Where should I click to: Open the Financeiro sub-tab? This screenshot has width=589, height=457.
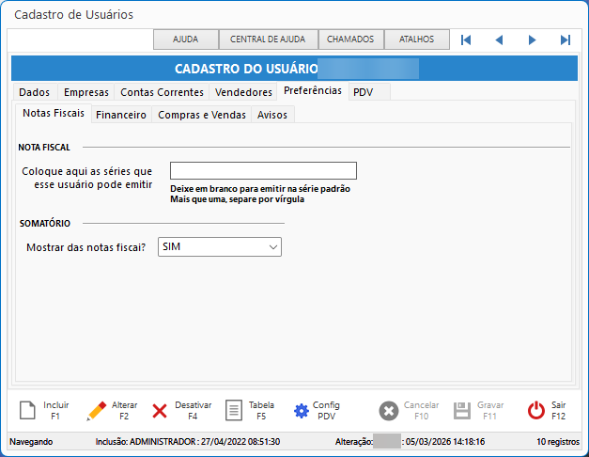(x=121, y=115)
